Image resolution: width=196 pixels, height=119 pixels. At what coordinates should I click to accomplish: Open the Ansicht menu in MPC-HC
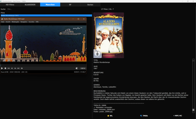(8, 22)
